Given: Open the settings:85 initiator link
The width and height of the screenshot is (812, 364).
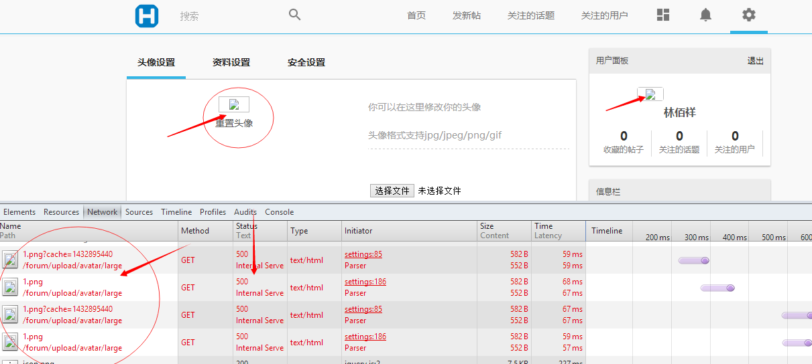Looking at the screenshot, I should tap(363, 254).
